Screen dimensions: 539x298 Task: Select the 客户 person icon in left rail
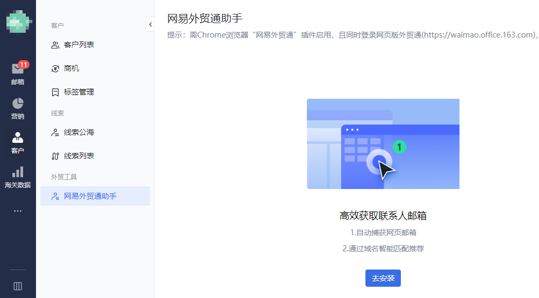[x=18, y=137]
